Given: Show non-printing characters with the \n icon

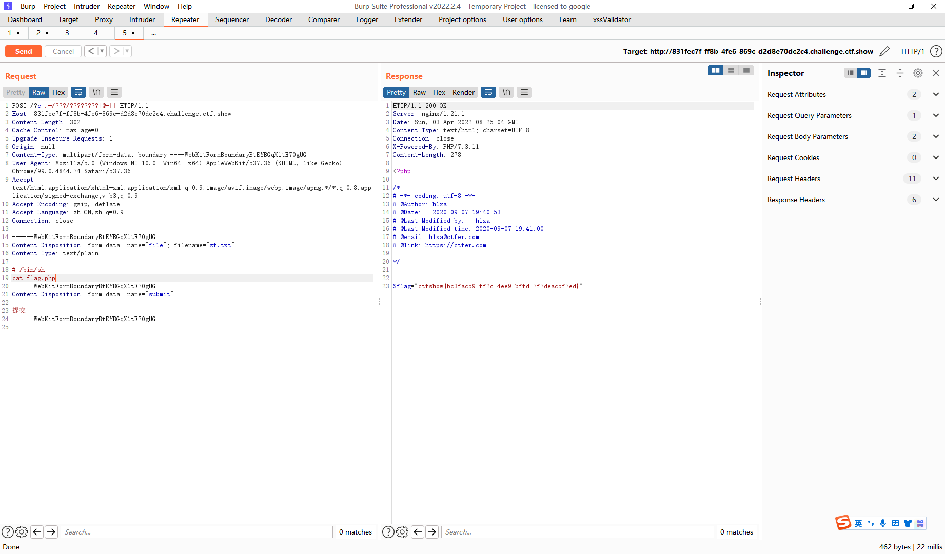Looking at the screenshot, I should pos(96,92).
